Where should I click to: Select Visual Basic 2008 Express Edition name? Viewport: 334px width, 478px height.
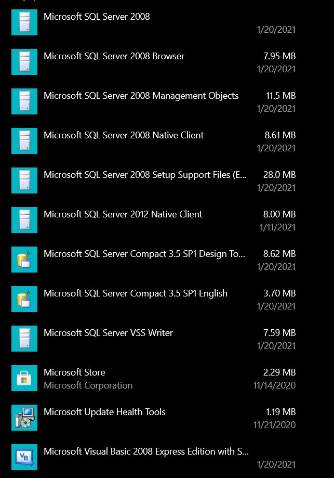(x=146, y=451)
